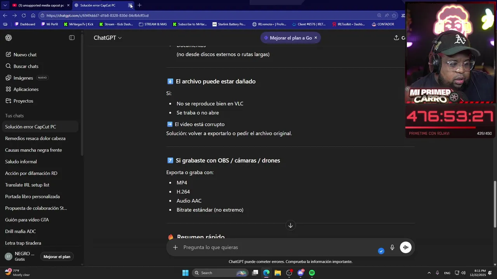Go forward with the browser forward arrow
Screen dimensions: 497x279
point(14,15)
